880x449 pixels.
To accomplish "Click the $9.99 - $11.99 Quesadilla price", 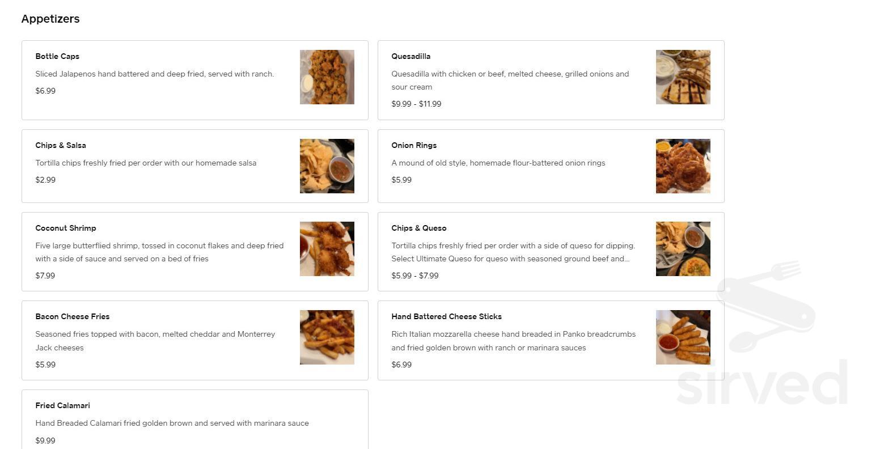I will (x=416, y=104).
